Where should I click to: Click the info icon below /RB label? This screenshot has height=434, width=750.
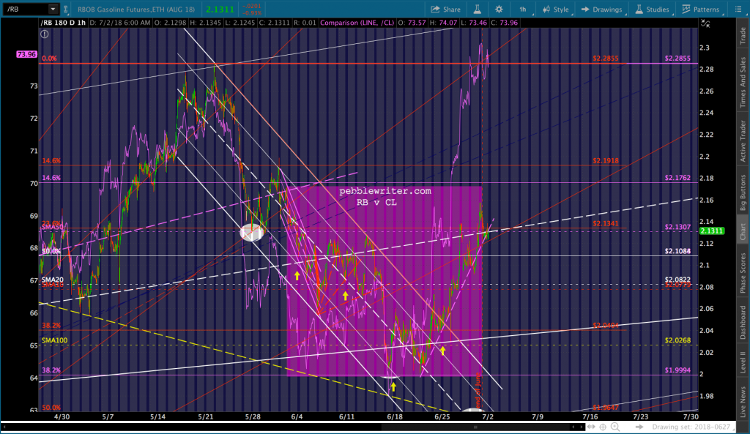pyautogui.click(x=45, y=34)
